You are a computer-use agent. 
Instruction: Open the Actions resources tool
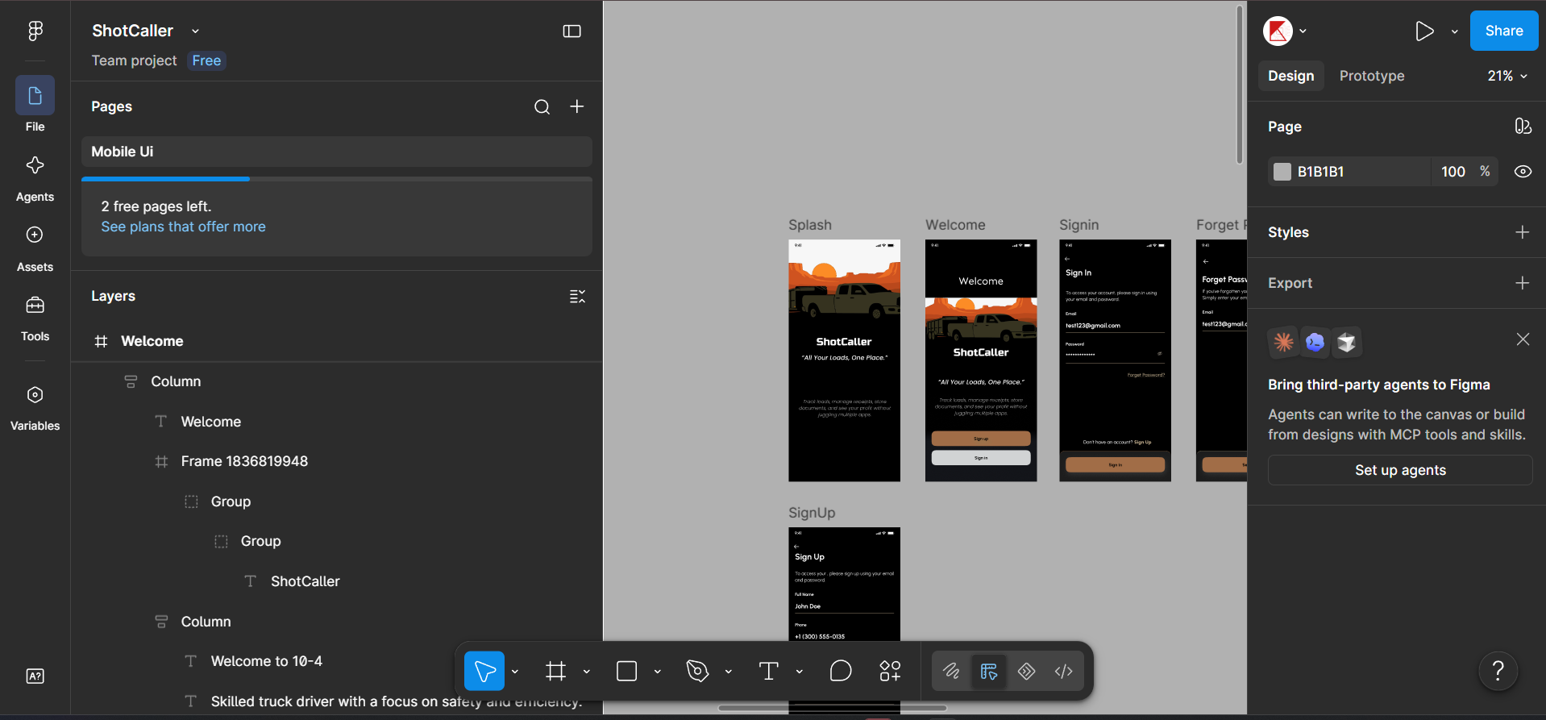[x=890, y=671]
